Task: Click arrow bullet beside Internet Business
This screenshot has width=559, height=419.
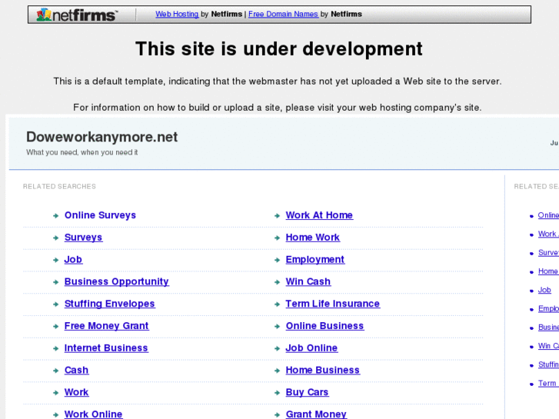Action: [55, 348]
